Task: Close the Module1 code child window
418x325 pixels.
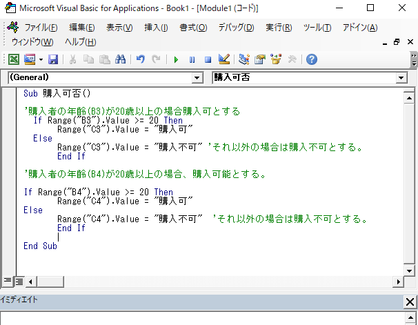Action: tap(410, 42)
